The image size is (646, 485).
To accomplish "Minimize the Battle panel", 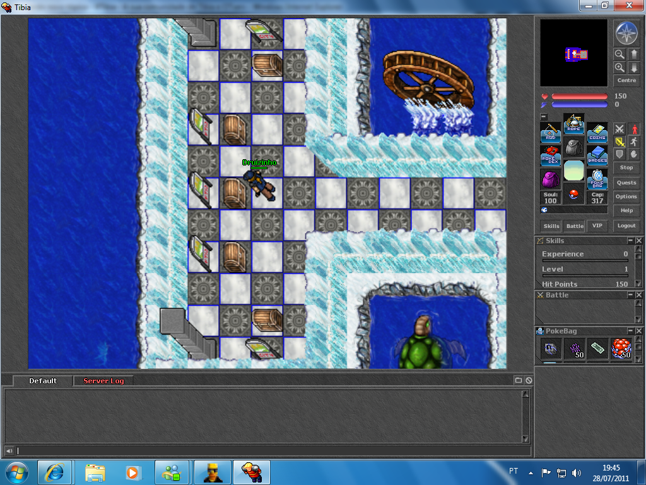I will click(630, 295).
